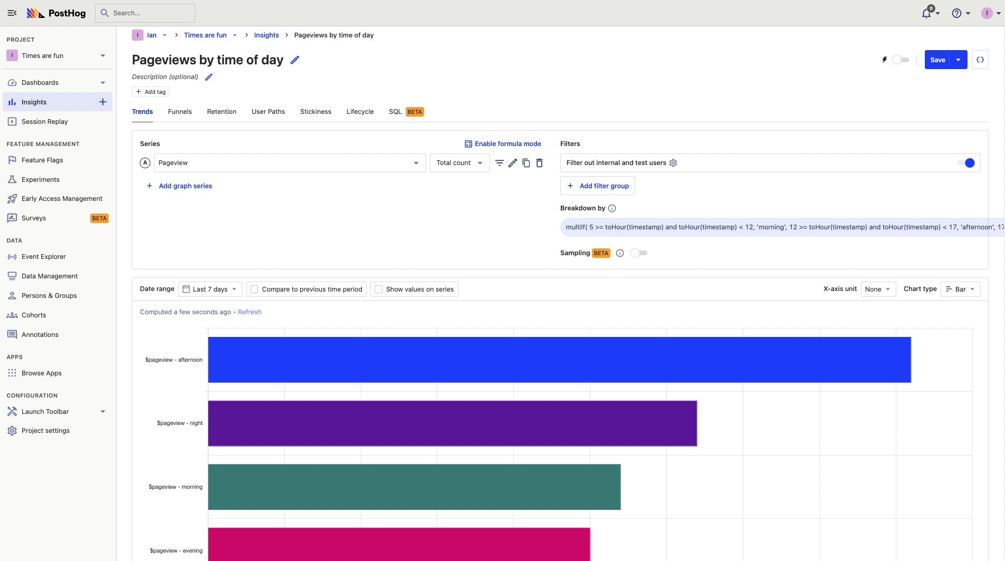This screenshot has height=561, width=1005.
Task: Check Compare to previous time period
Action: (x=254, y=289)
